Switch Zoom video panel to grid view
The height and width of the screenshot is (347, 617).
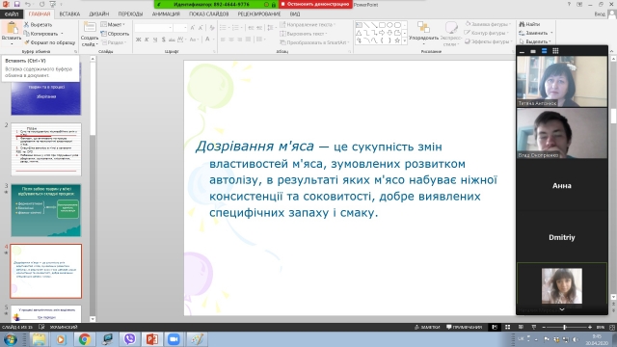[555, 51]
